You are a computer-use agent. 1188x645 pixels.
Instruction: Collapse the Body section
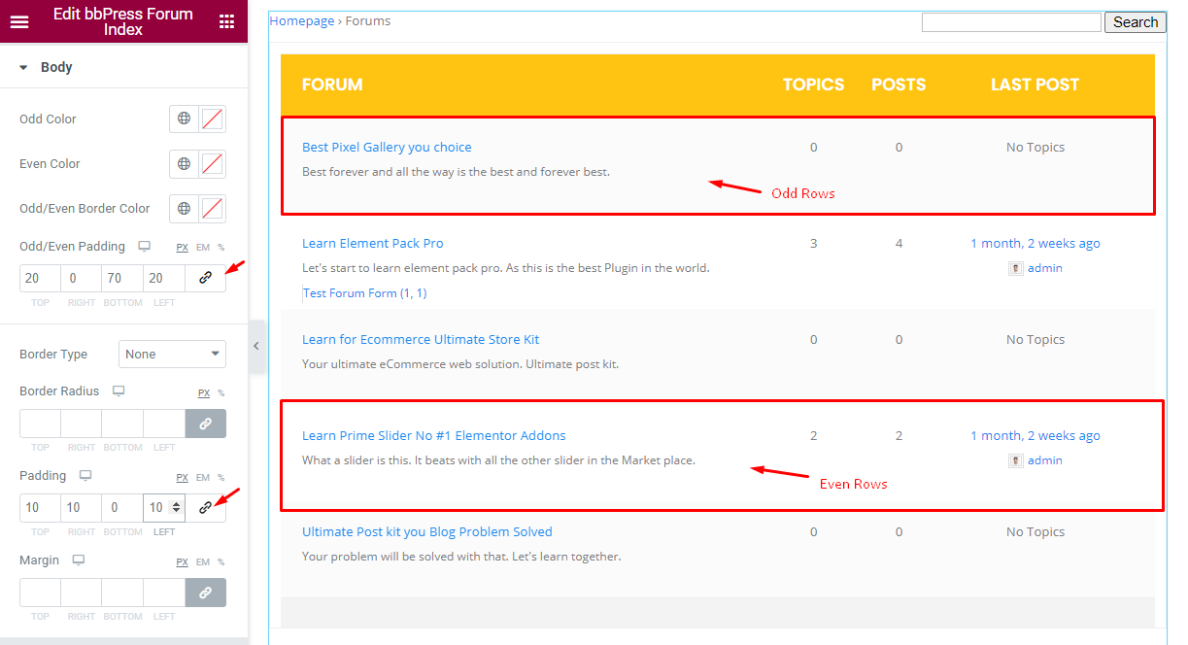(23, 67)
